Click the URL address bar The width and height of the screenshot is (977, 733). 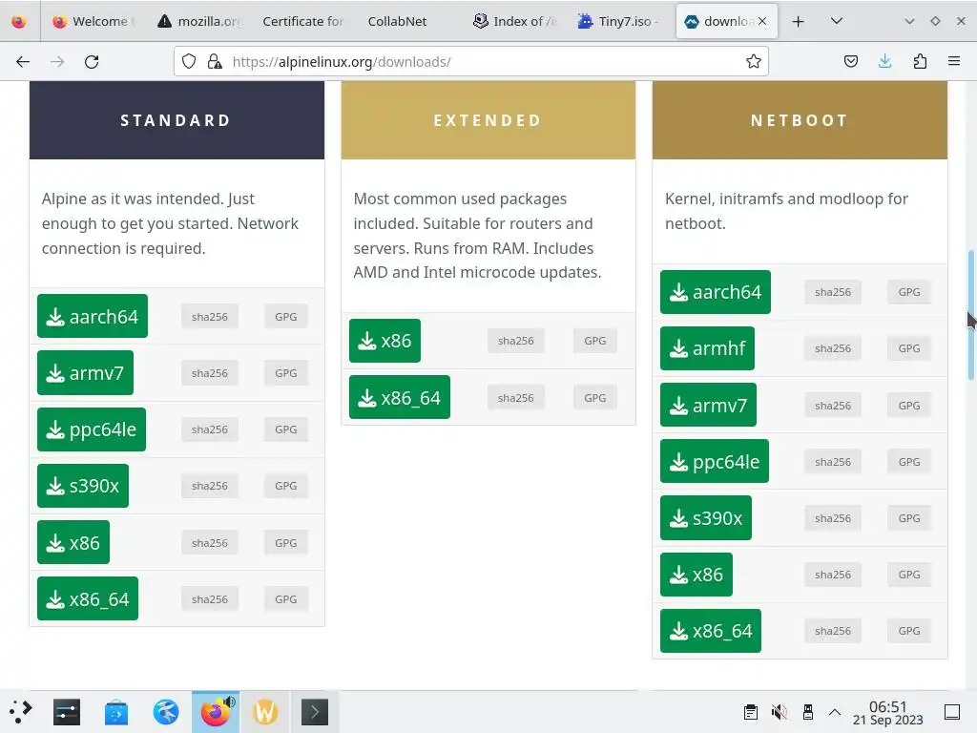point(471,62)
